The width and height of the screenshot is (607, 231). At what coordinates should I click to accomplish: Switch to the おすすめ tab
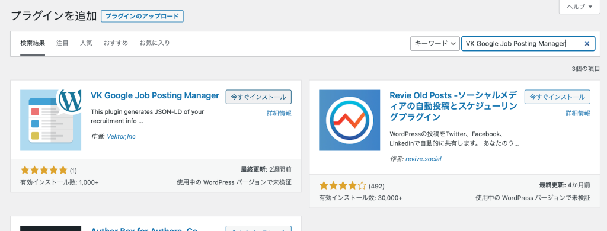(116, 43)
